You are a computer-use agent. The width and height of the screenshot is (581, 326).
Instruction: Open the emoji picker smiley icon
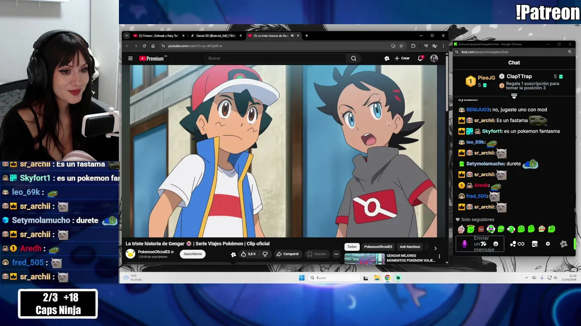click(496, 244)
